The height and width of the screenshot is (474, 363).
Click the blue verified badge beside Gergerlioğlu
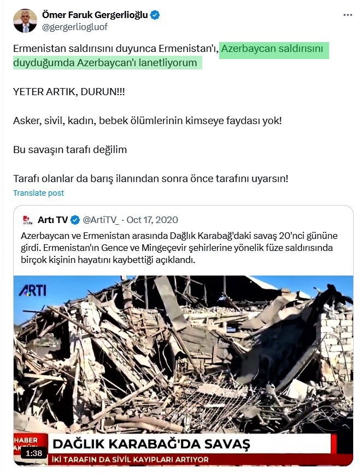[x=155, y=15]
